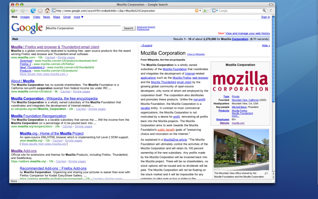Click the Stop loading button

[40, 10]
